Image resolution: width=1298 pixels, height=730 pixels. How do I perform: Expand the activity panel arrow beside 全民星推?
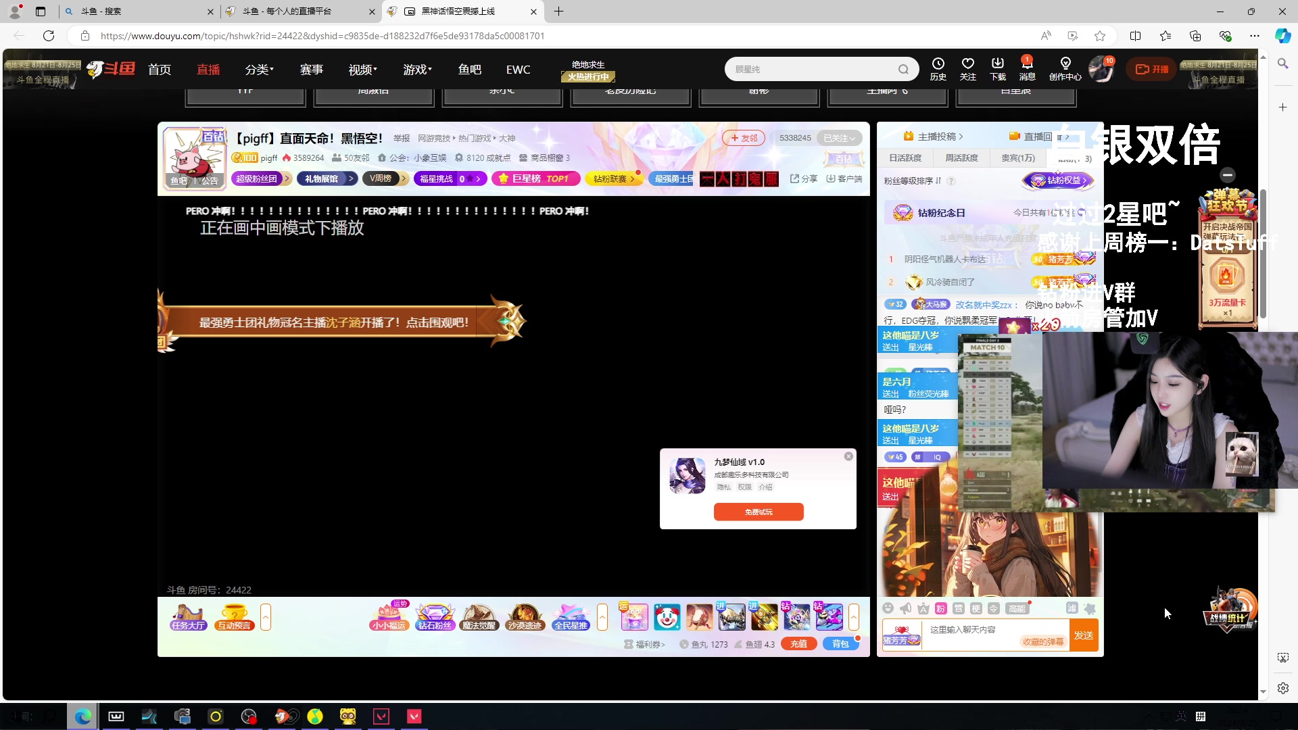pos(602,616)
